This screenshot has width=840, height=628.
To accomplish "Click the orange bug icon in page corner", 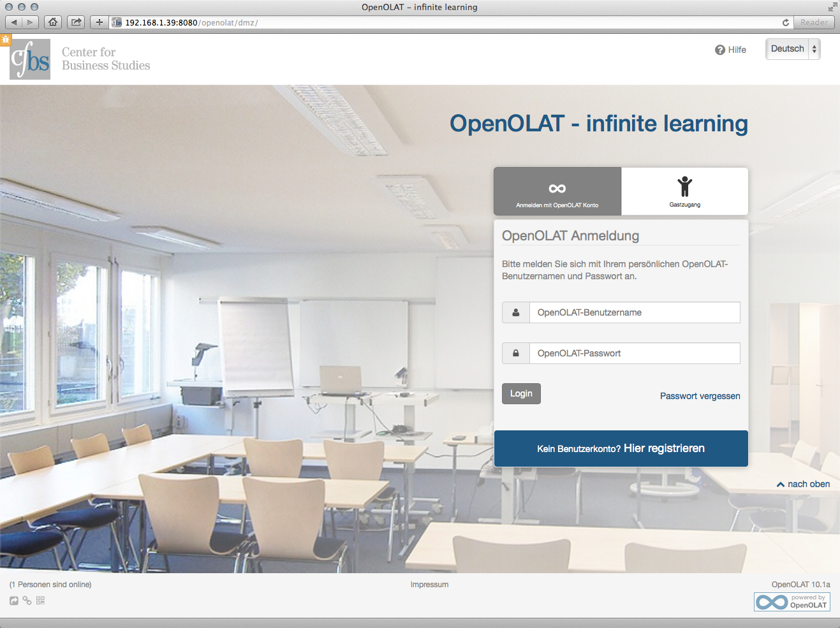I will click(6, 40).
